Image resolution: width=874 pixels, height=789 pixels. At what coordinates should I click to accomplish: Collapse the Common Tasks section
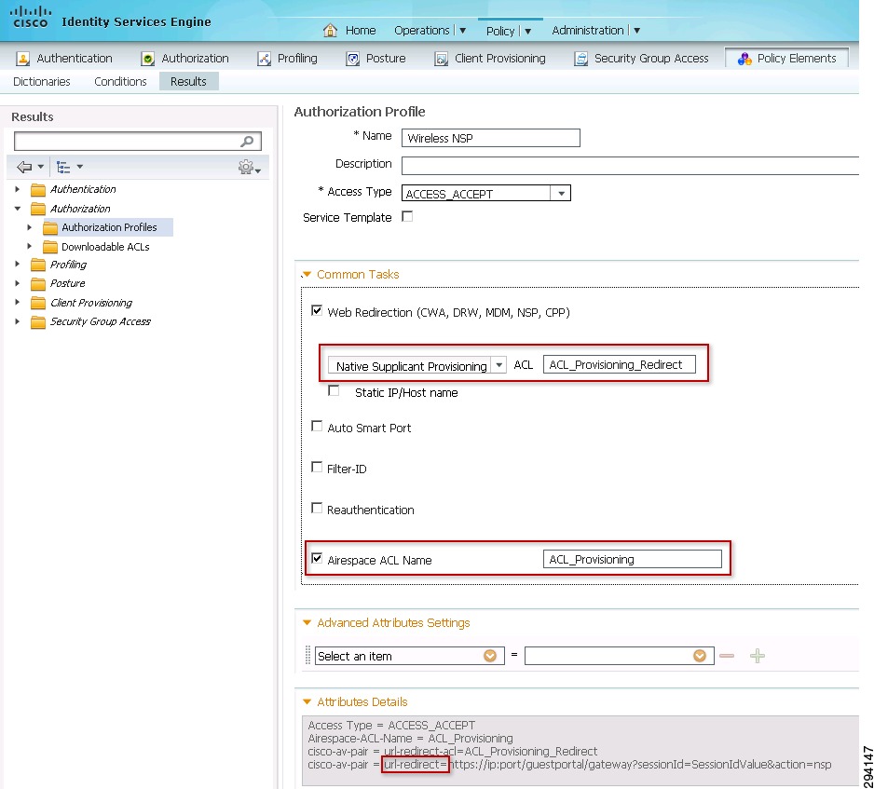tap(306, 275)
